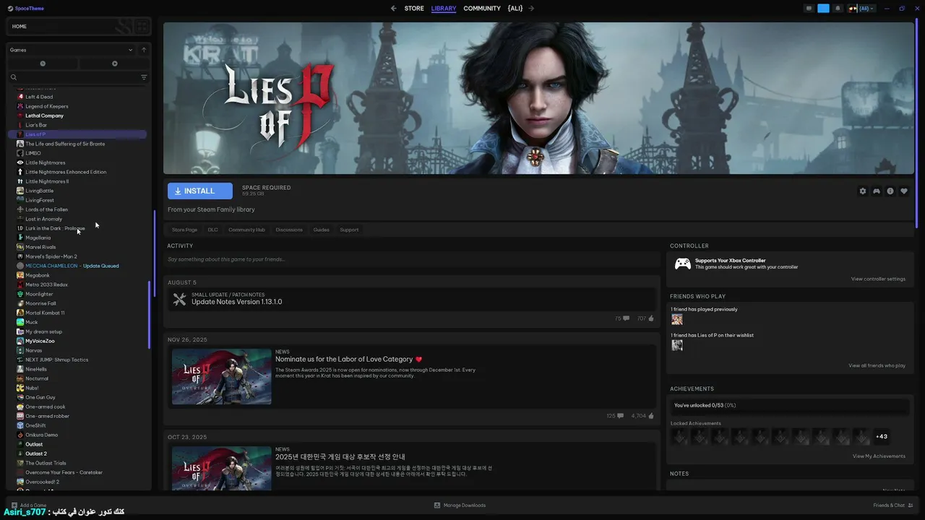Screen dimensions: 925x520
Task: Open the STORE tab
Action: coord(414,9)
